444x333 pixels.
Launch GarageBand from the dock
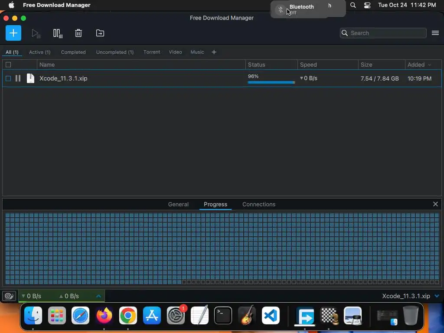(x=247, y=315)
